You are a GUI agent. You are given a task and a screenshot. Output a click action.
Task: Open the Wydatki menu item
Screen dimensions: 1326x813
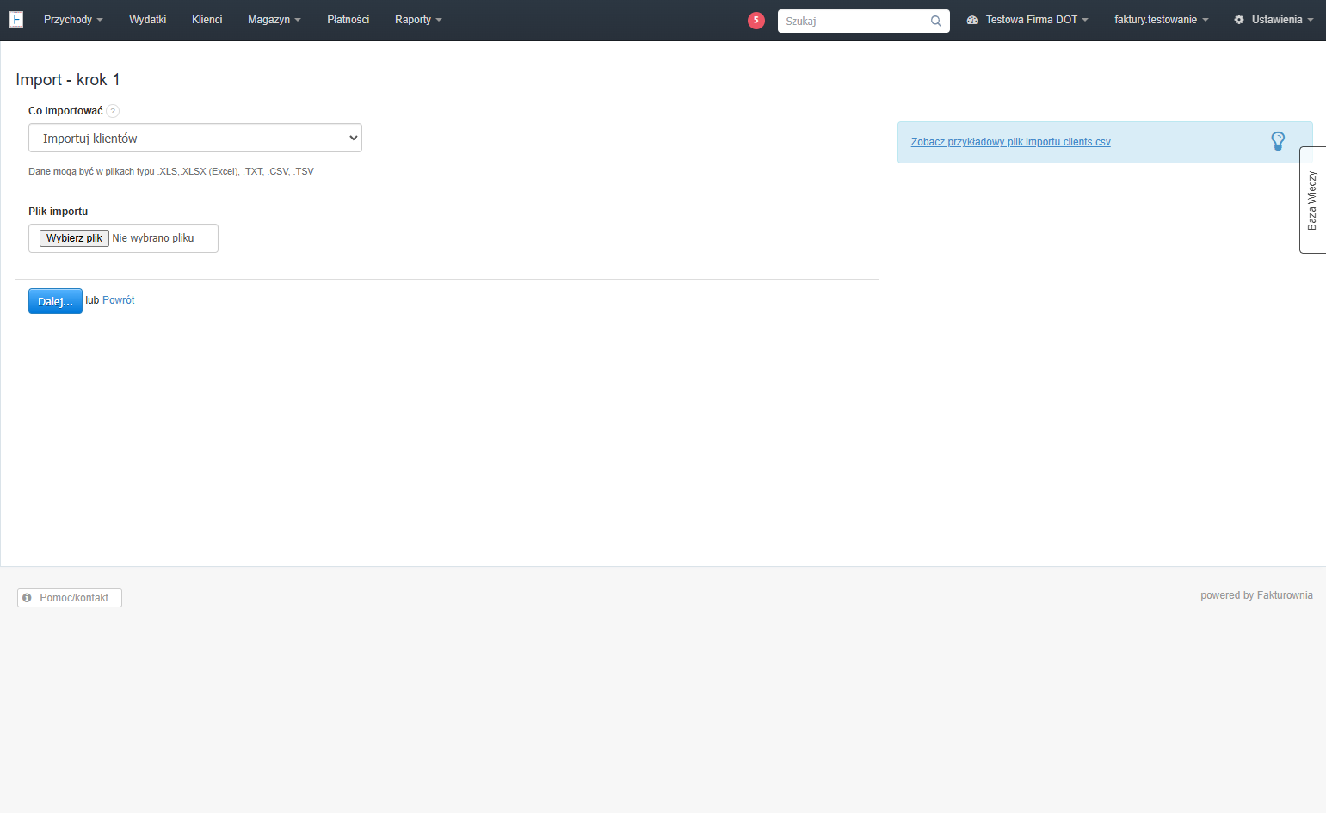[x=148, y=20]
